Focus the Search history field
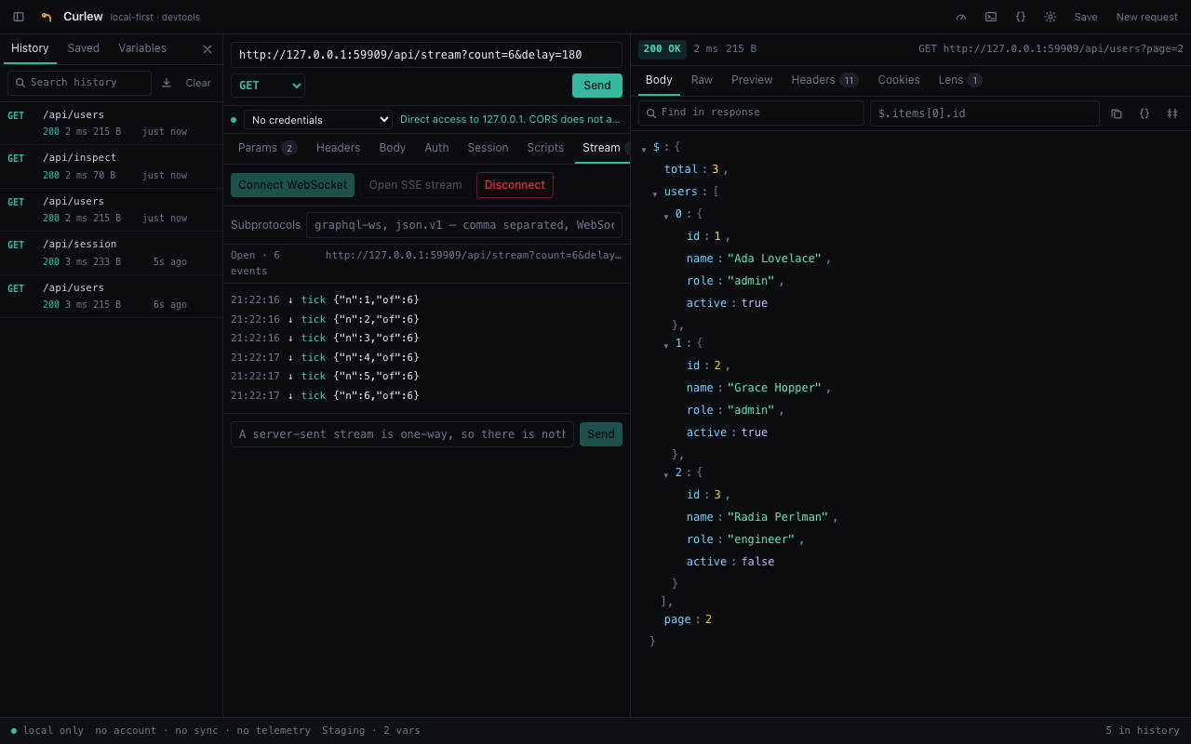This screenshot has width=1191, height=744. click(x=79, y=83)
